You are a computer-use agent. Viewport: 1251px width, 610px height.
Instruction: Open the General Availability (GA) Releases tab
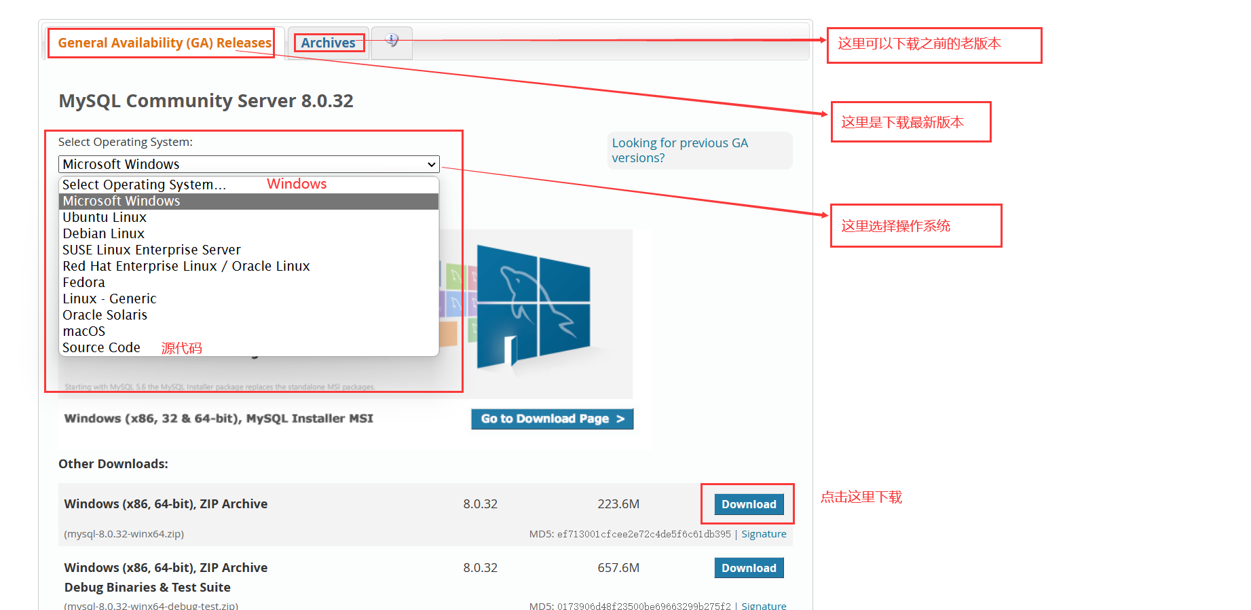click(164, 43)
